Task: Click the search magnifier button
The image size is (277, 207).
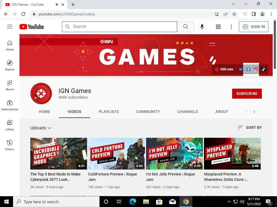Action: (x=186, y=27)
